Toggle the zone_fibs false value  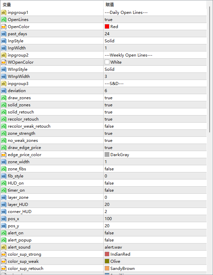pyautogui.click(x=155, y=169)
